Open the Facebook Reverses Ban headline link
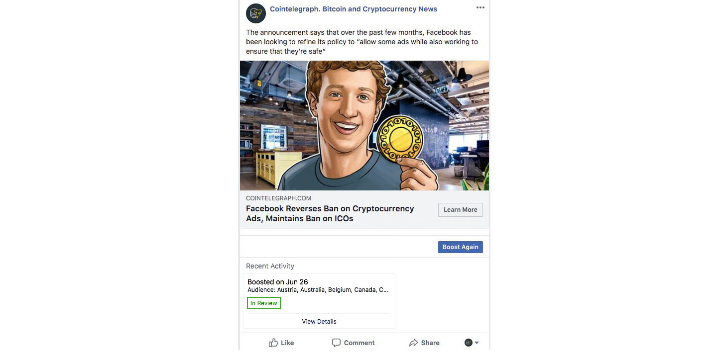Screen dimensions: 722x355 click(330, 213)
